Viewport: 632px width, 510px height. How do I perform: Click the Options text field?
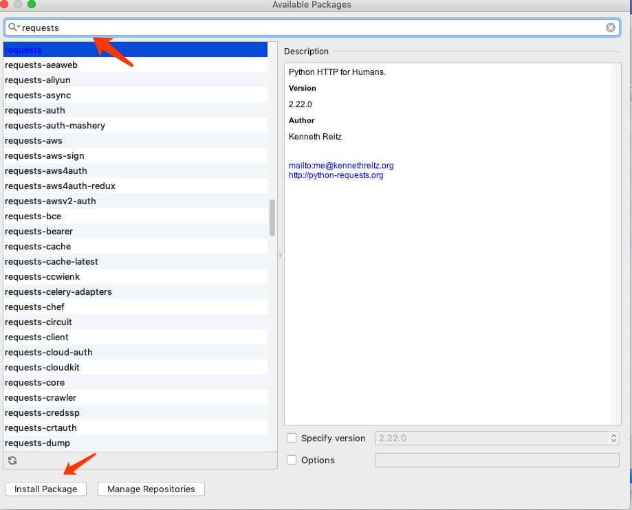[x=497, y=460]
